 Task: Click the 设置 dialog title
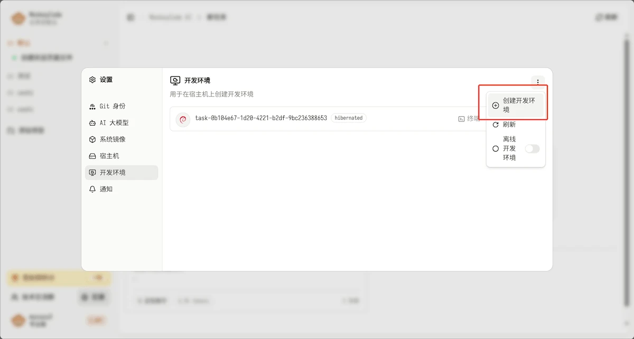106,80
